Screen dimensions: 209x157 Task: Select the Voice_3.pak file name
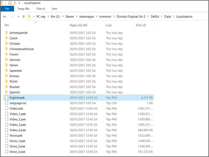coord(18,152)
